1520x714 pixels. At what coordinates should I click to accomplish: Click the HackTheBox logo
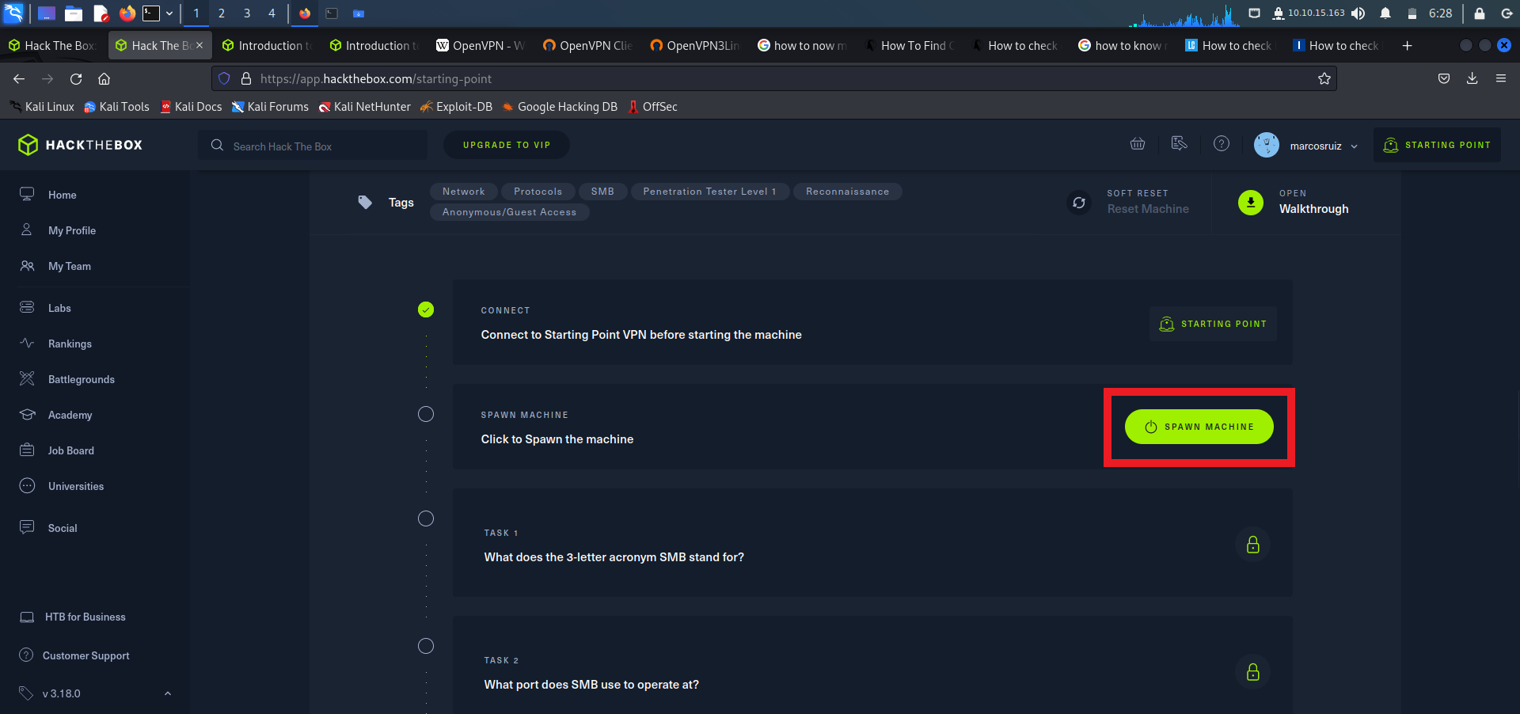click(x=81, y=145)
